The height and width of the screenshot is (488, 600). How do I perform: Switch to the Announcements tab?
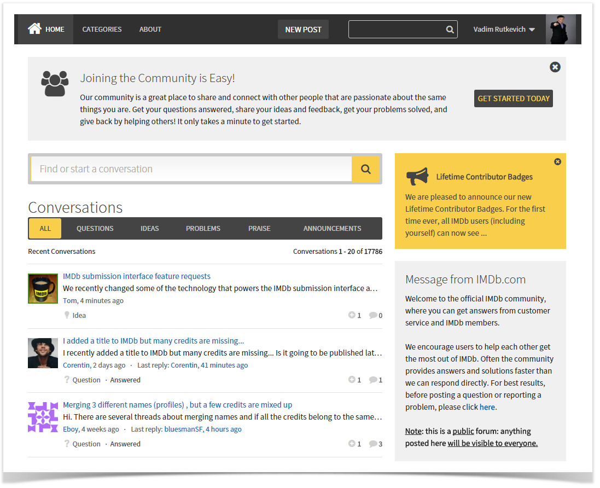pyautogui.click(x=332, y=229)
